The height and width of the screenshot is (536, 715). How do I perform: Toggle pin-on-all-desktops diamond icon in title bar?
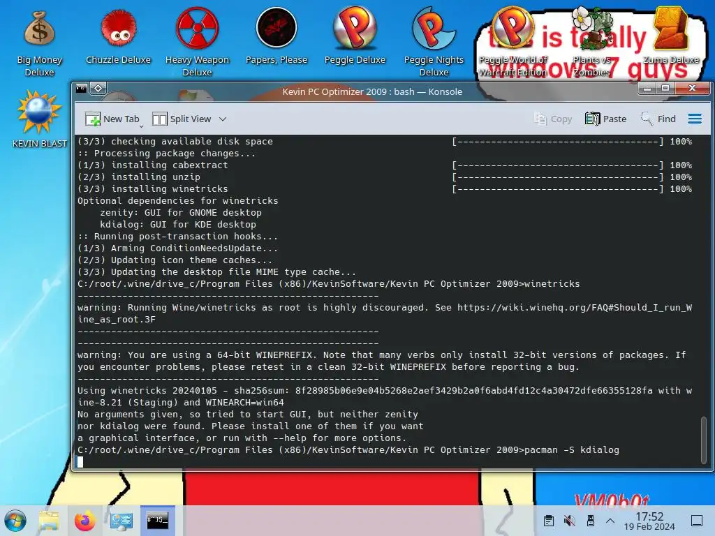point(98,88)
